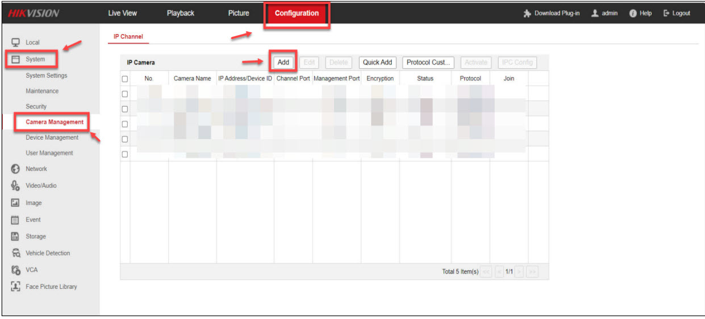The height and width of the screenshot is (319, 705).
Task: Open the Network settings icon in sidebar
Action: pos(16,169)
